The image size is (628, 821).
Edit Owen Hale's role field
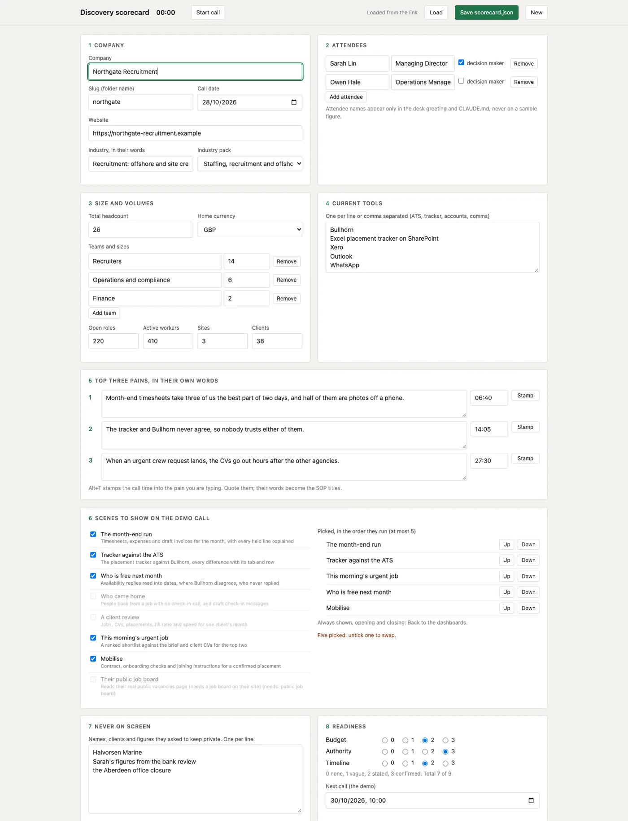423,82
